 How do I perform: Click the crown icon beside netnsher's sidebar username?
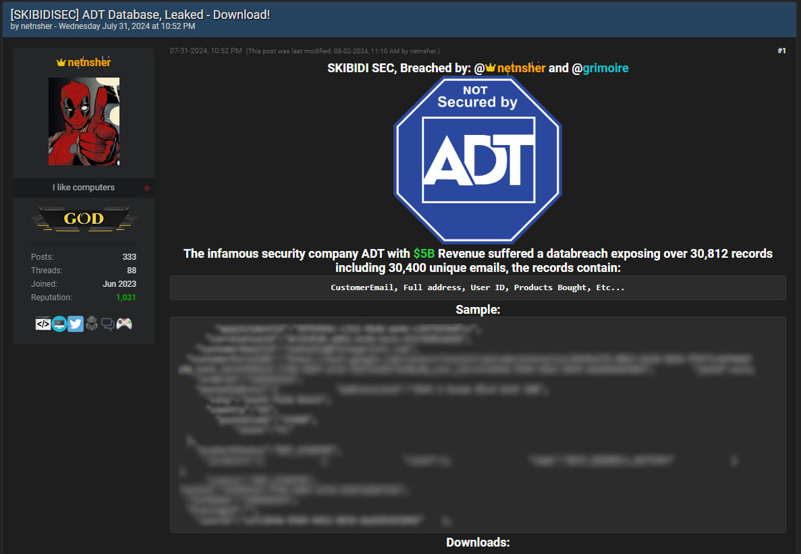pos(60,62)
